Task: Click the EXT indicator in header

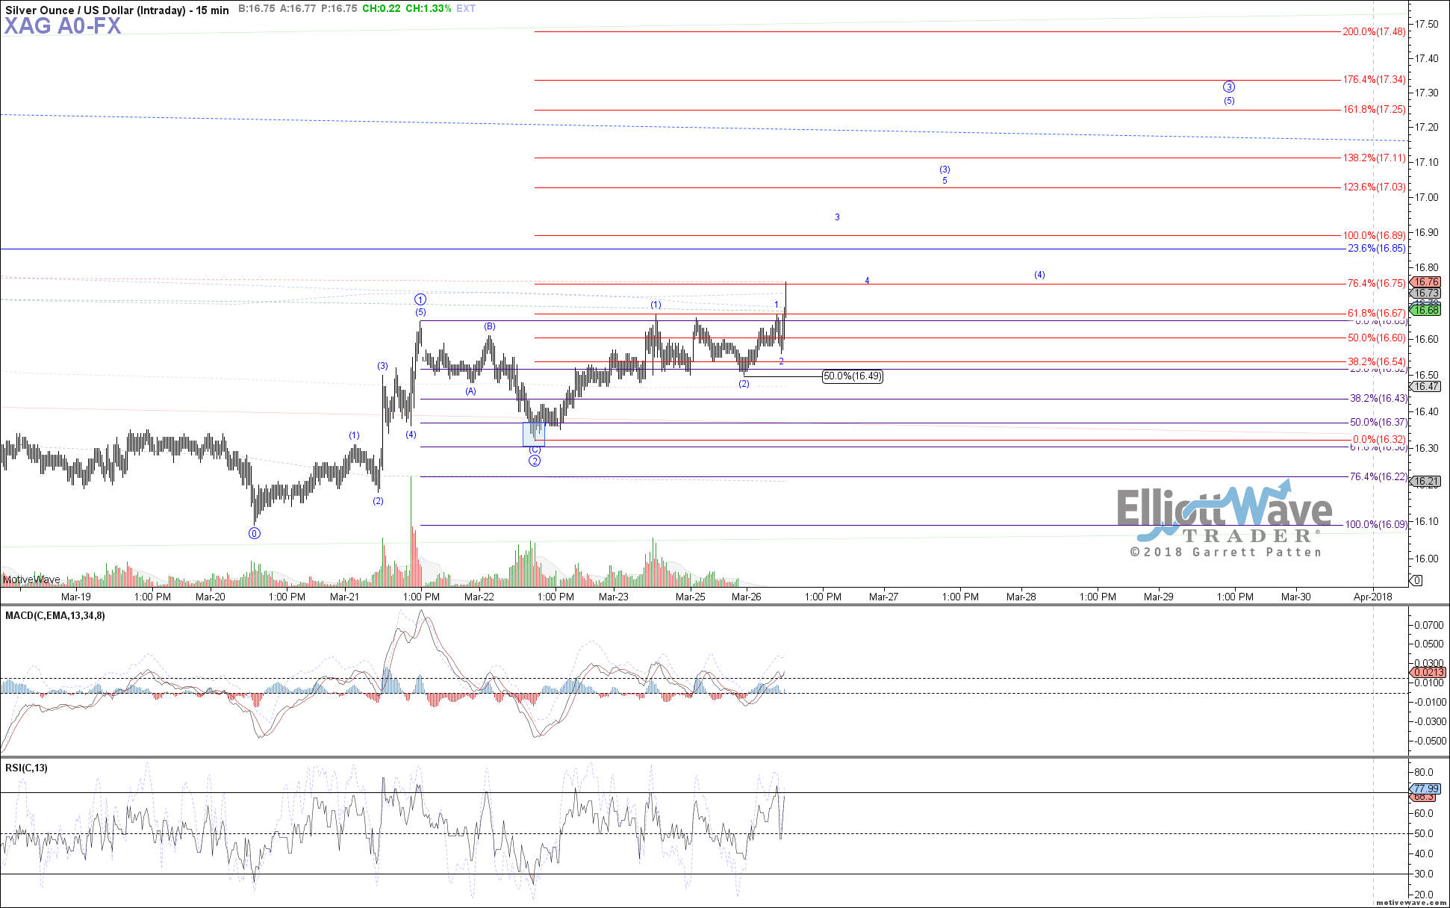Action: coord(466,9)
